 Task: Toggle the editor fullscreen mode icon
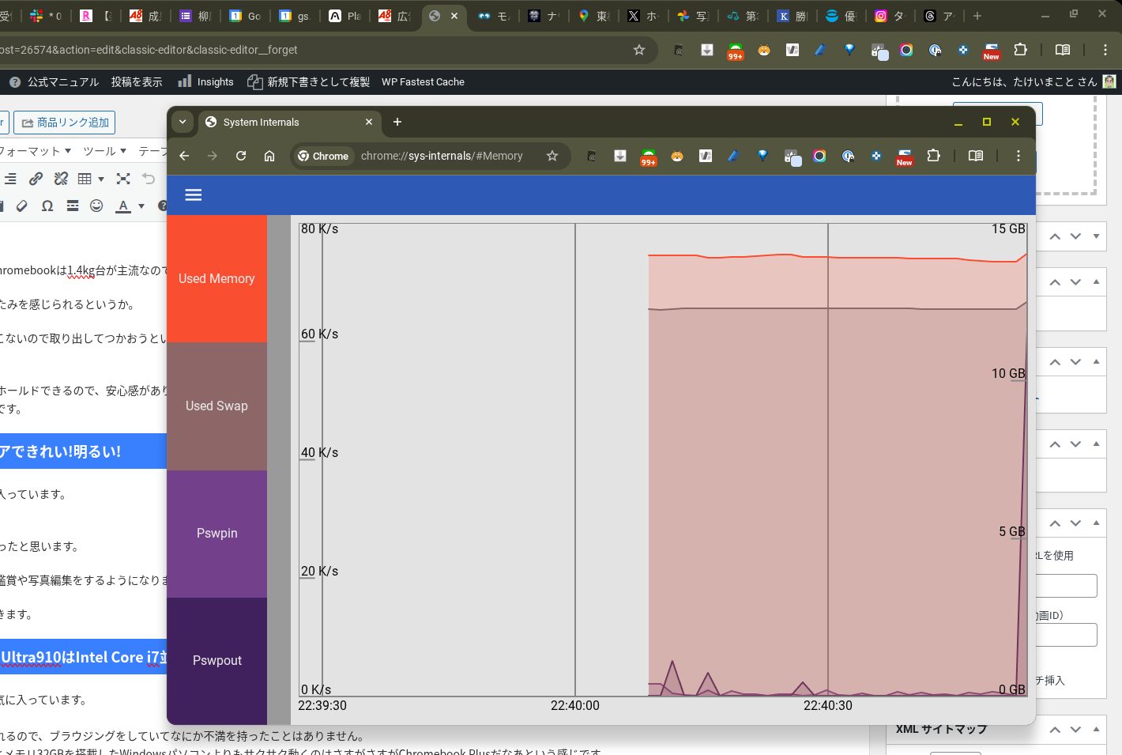click(x=123, y=179)
